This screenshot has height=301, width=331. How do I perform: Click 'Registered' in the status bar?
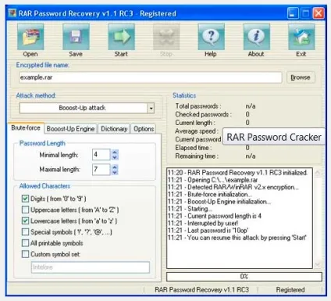tap(290, 290)
